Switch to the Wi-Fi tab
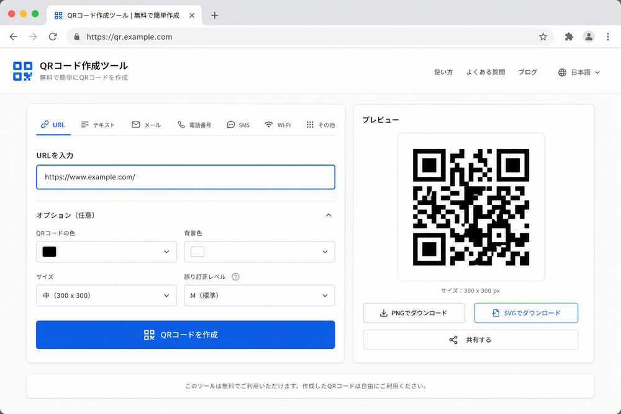Screen dimensions: 621x414 pos(278,125)
